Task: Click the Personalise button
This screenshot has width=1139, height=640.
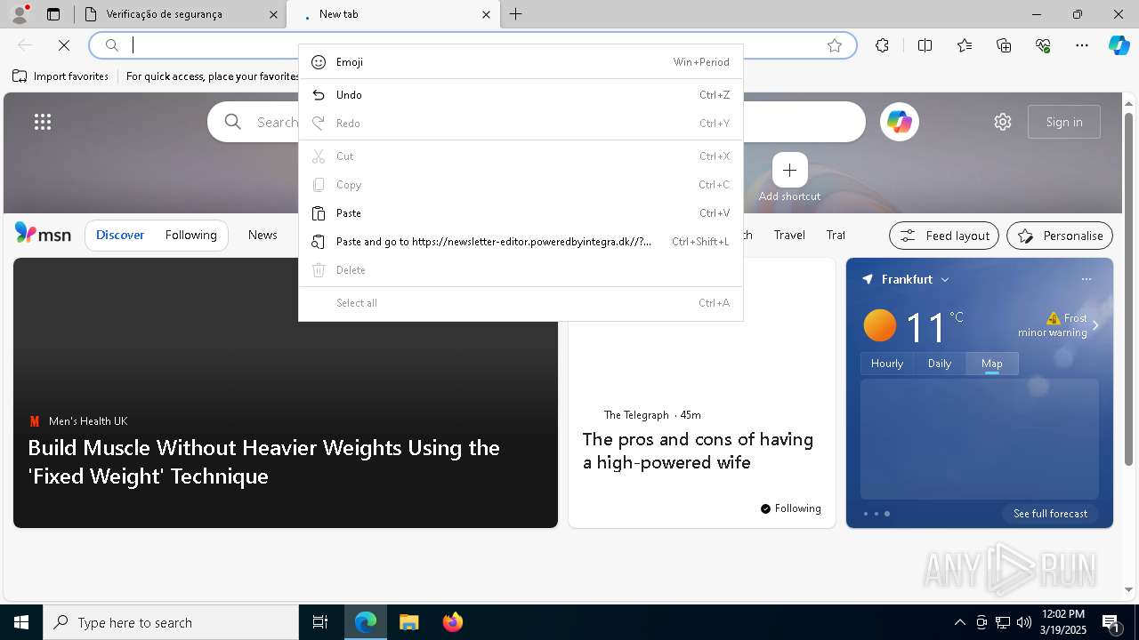Action: click(x=1060, y=236)
